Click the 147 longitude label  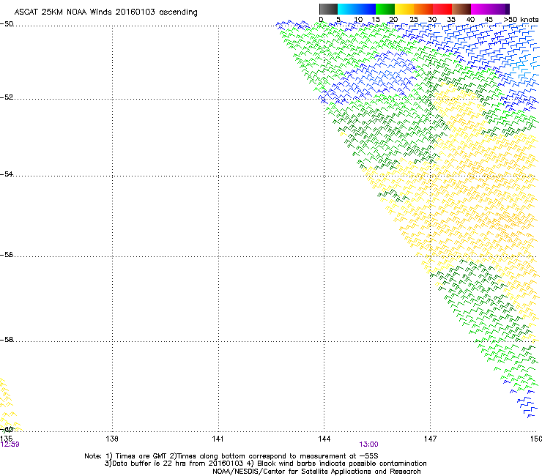click(430, 439)
